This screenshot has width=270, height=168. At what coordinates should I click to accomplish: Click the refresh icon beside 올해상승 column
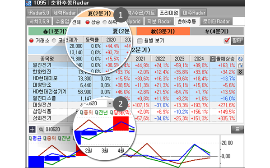point(240,59)
